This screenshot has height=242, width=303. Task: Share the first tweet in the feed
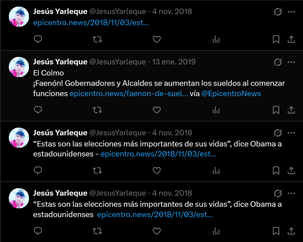pos(291,39)
